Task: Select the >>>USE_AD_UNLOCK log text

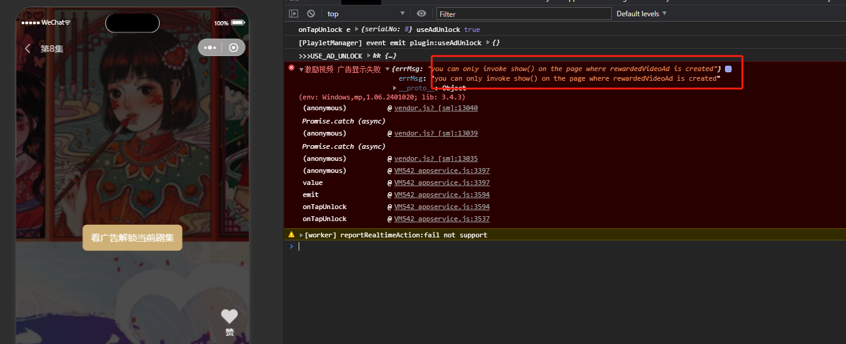Action: (x=331, y=56)
